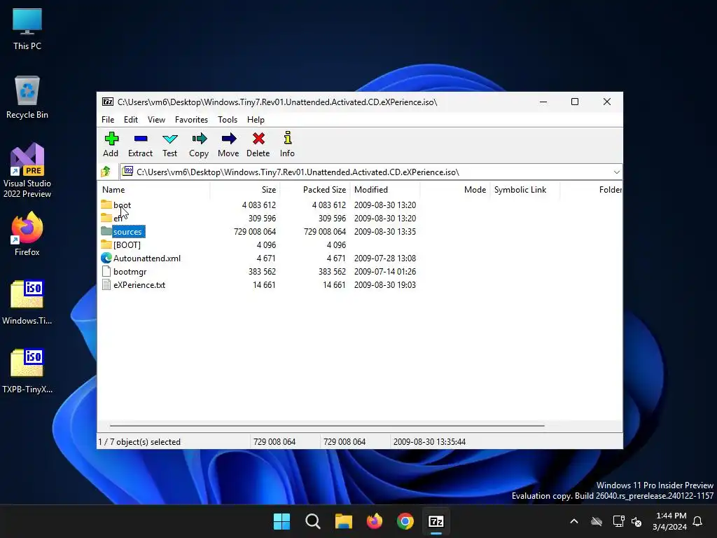Expand the address bar path dropdown
The height and width of the screenshot is (538, 717).
[616, 172]
